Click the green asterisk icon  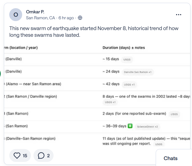(x=130, y=126)
